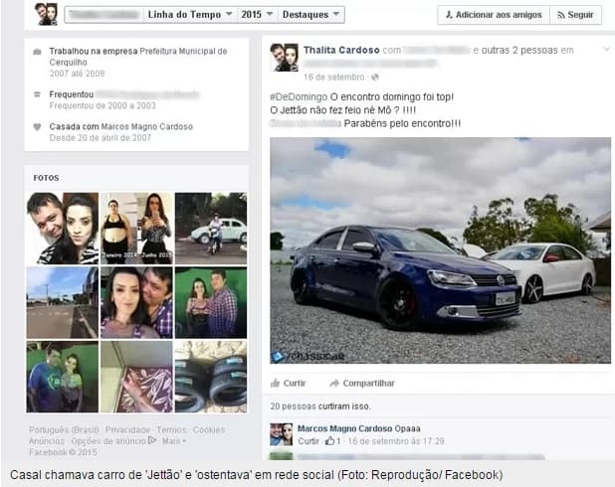Screen dimensions: 615x487
Task: Click Curtir under the Opaaa comment
Action: point(308,441)
